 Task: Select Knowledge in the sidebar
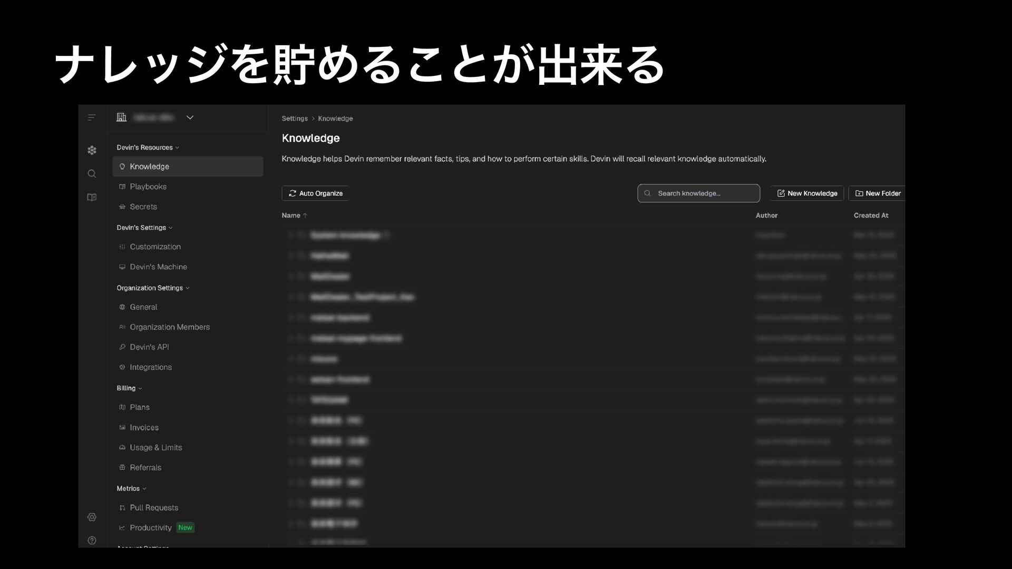click(x=188, y=166)
